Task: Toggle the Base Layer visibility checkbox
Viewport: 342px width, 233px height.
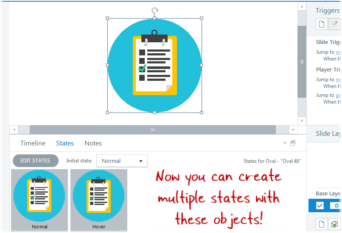Action: [x=320, y=206]
